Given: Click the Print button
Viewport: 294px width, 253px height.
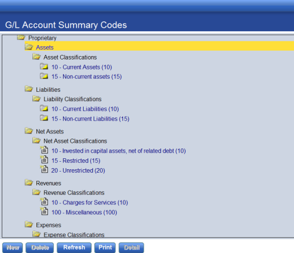Looking at the screenshot, I should pyautogui.click(x=105, y=247).
